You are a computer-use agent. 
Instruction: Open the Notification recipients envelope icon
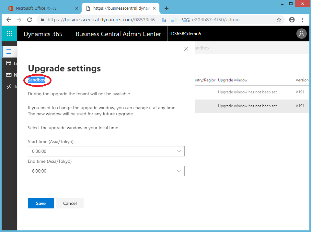(x=9, y=75)
